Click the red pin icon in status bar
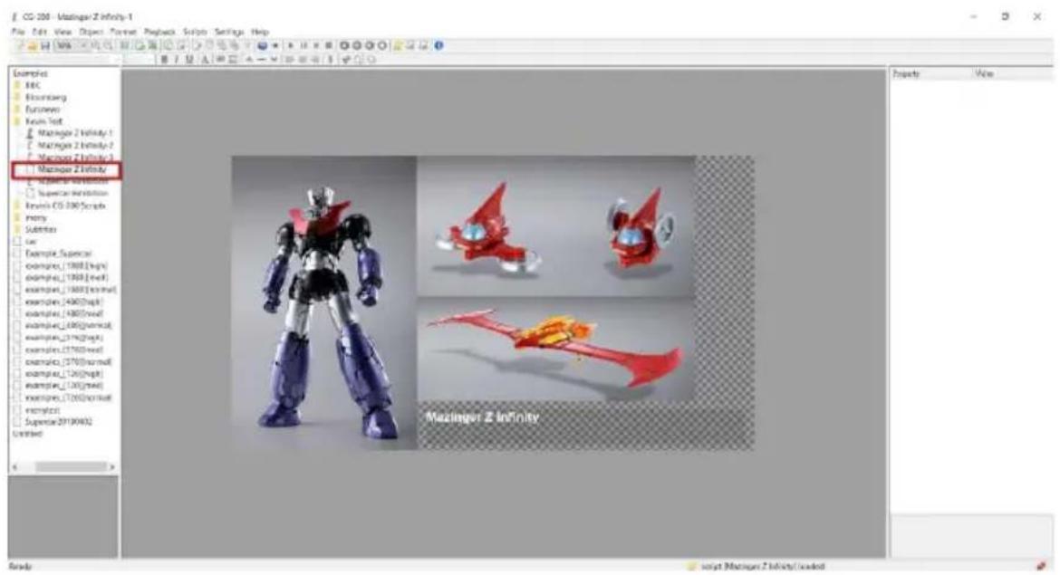1060x575 pixels. click(x=1040, y=566)
